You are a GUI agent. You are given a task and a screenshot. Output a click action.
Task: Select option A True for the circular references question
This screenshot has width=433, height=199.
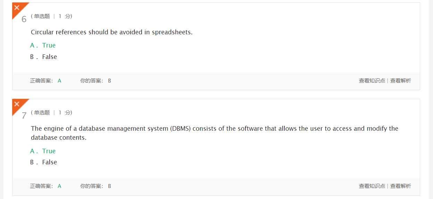click(43, 45)
